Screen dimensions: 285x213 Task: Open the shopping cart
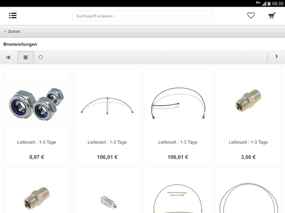click(x=272, y=16)
